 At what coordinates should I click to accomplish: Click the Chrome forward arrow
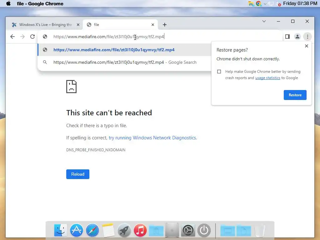pos(22,37)
